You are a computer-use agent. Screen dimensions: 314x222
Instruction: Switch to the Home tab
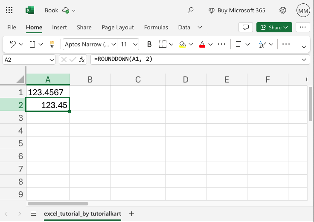point(34,27)
